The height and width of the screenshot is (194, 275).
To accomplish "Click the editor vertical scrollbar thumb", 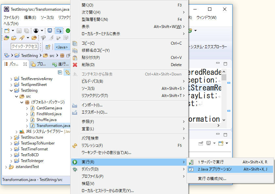I will click(x=224, y=77).
